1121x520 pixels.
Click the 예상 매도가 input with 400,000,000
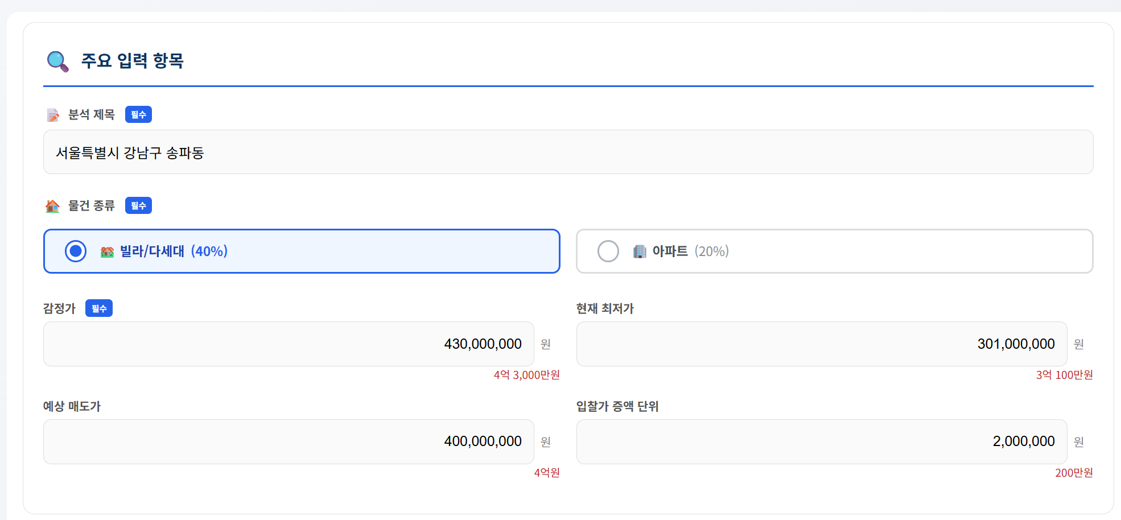click(289, 441)
